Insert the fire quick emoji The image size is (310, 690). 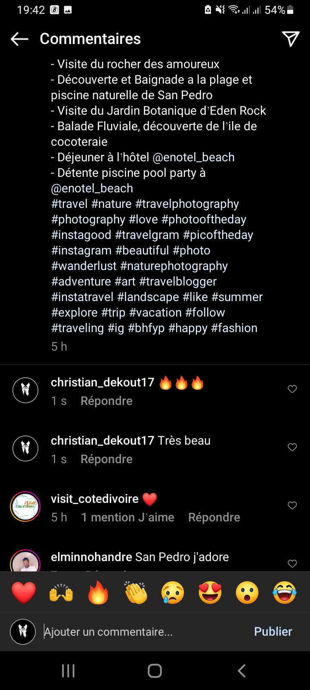point(98,593)
